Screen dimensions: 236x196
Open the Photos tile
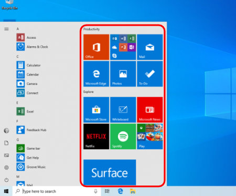123,74
